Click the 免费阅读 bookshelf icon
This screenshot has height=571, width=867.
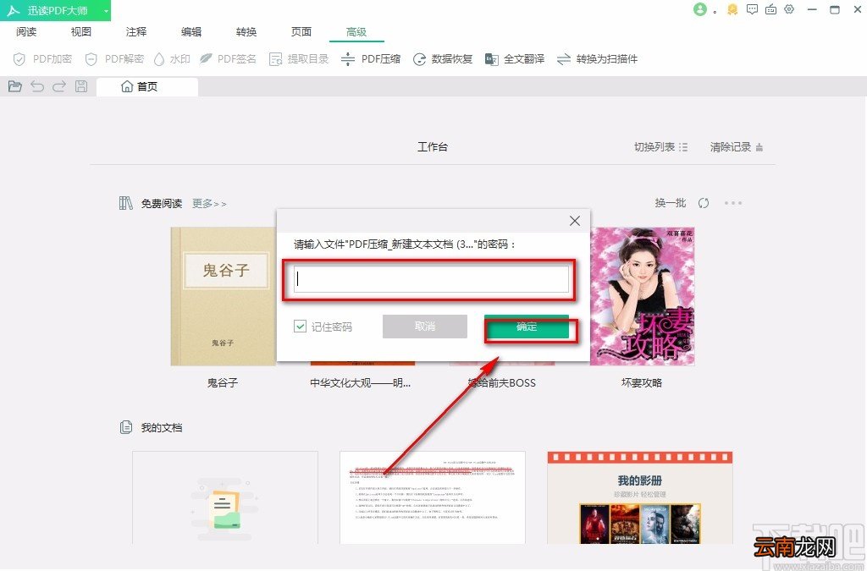[x=126, y=203]
